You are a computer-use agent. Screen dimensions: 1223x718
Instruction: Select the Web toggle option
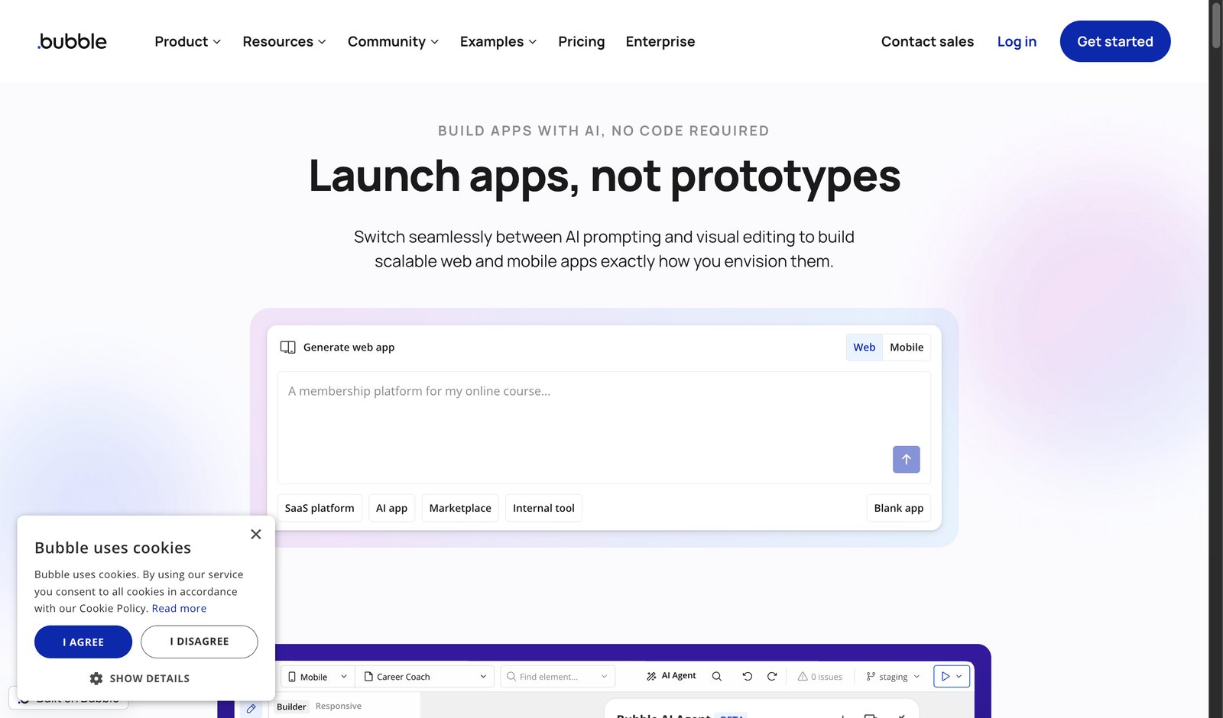pos(865,347)
